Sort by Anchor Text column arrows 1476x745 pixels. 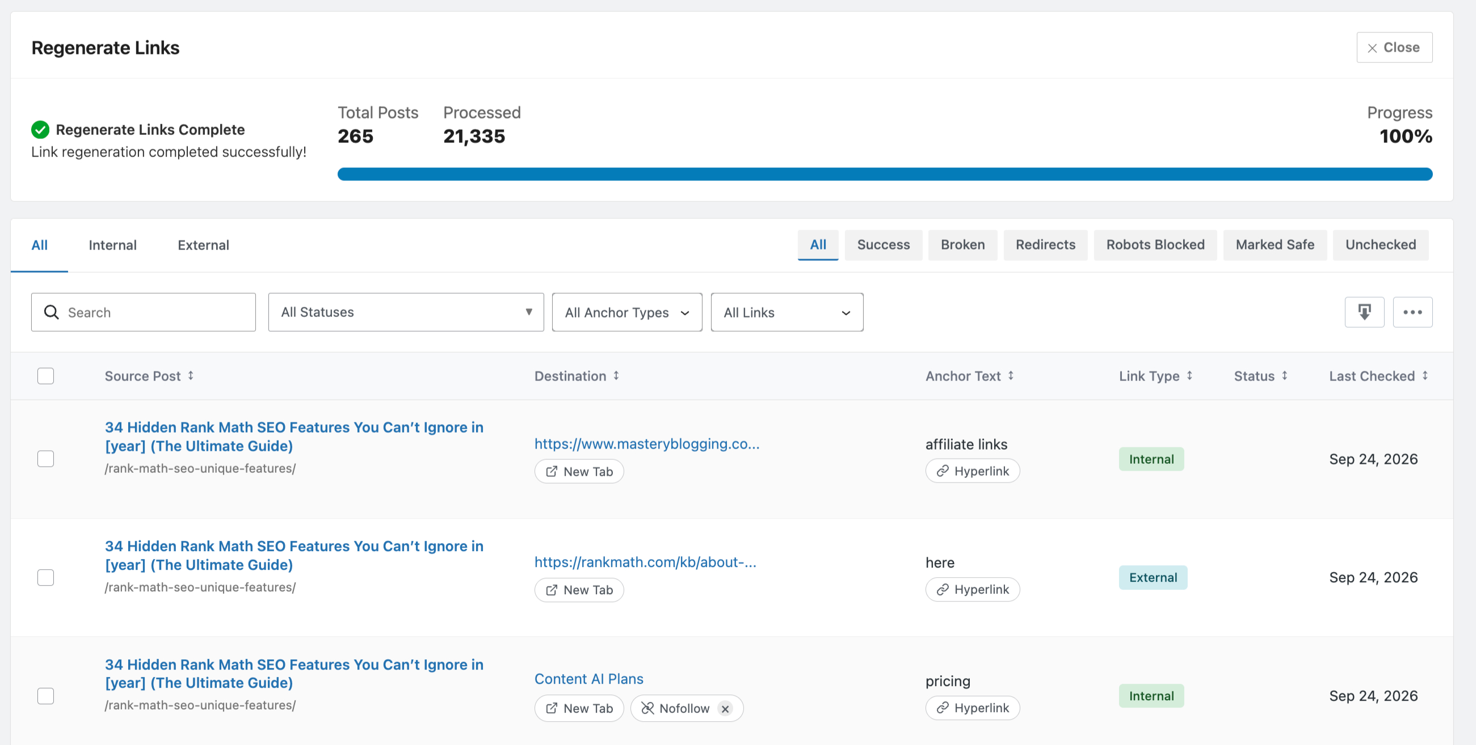(1011, 376)
